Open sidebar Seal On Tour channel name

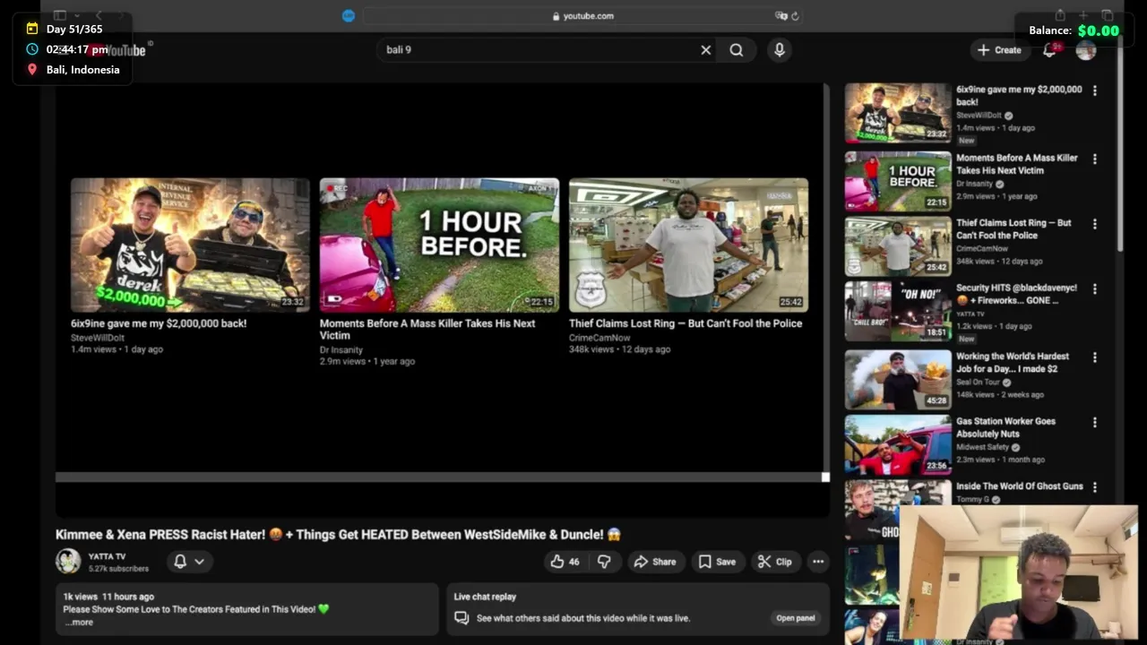pyautogui.click(x=978, y=382)
